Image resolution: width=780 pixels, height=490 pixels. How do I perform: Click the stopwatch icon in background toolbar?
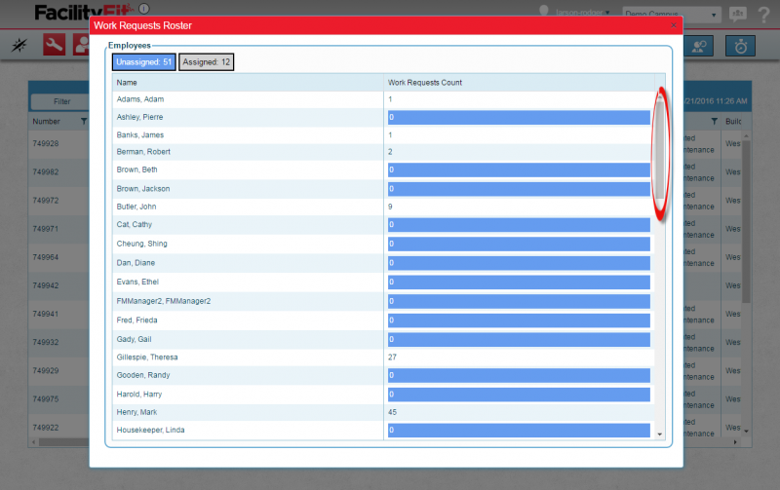click(740, 46)
